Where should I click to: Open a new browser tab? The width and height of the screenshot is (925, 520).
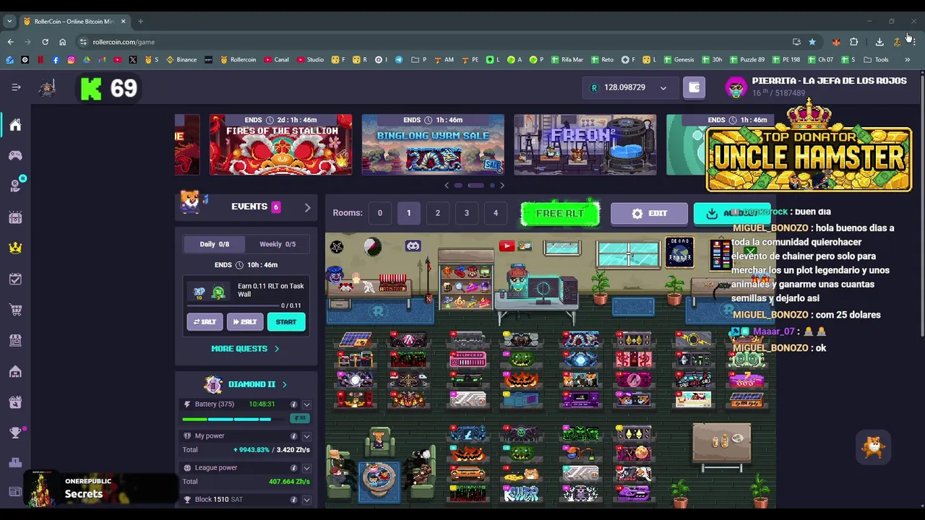[x=140, y=21]
